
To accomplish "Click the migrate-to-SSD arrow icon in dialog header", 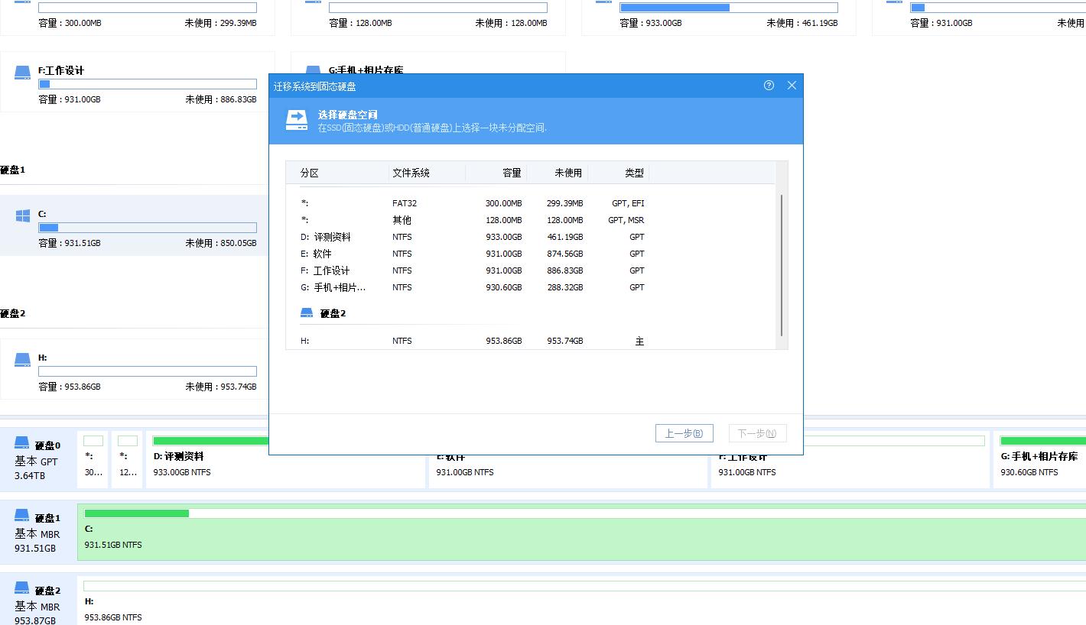I will point(296,120).
